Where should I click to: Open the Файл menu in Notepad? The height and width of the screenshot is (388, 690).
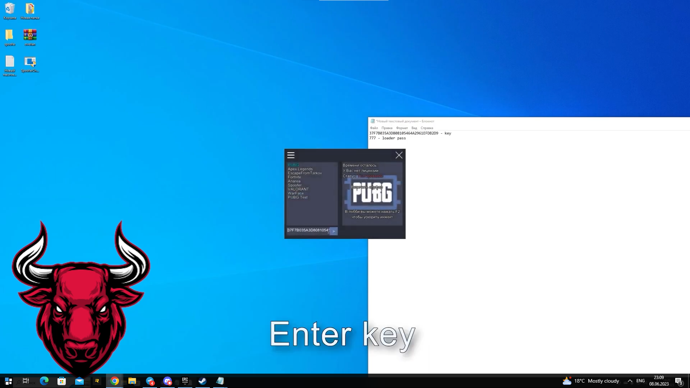(374, 128)
